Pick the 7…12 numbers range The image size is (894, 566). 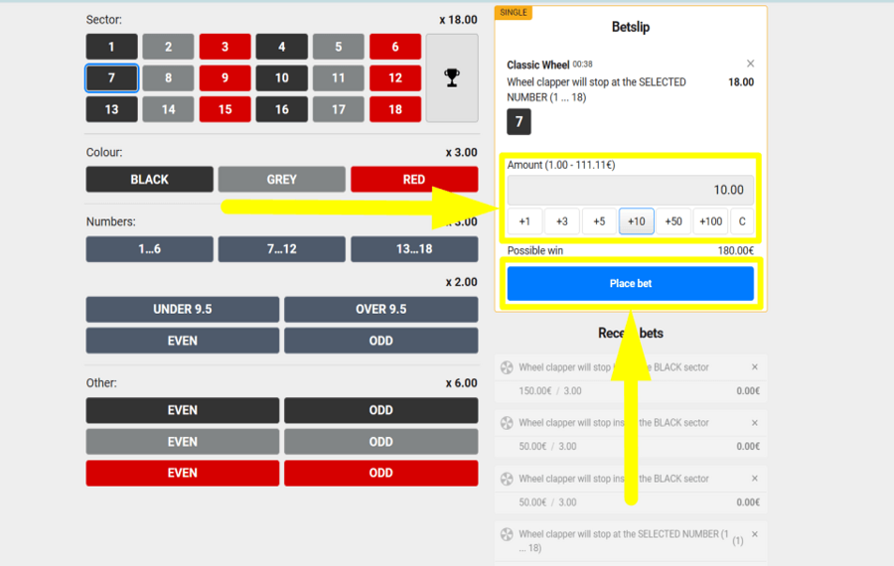[x=282, y=249]
